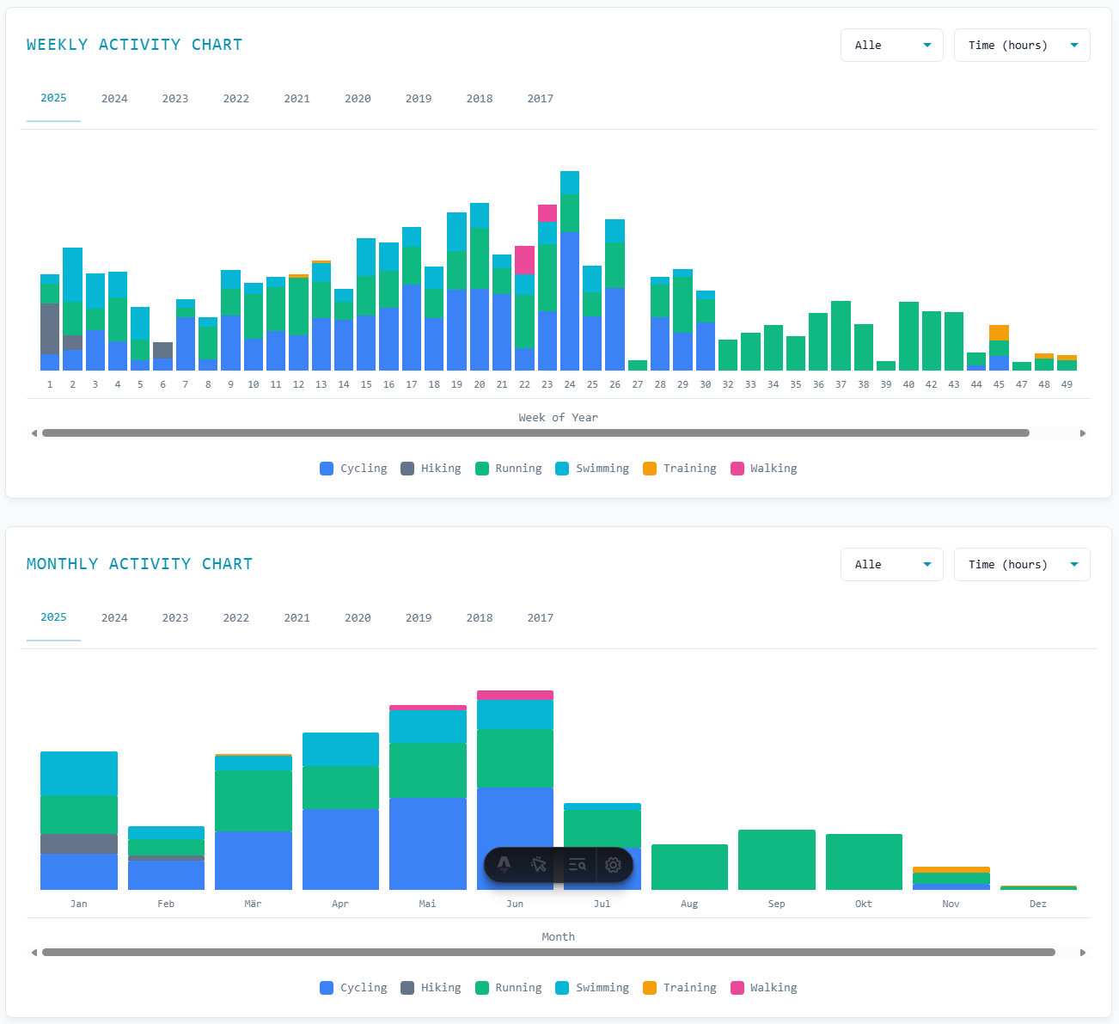Open dev toolbar settings via gear icon

point(613,865)
